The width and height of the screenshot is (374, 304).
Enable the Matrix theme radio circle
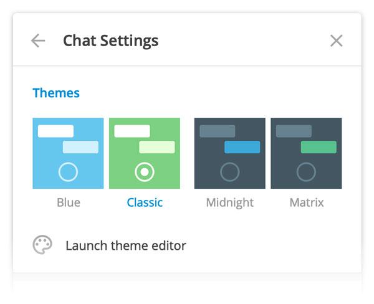pyautogui.click(x=306, y=171)
